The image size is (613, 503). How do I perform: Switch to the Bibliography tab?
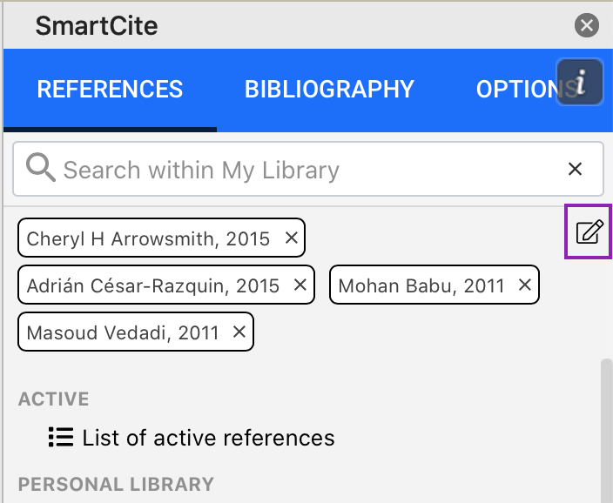tap(329, 89)
